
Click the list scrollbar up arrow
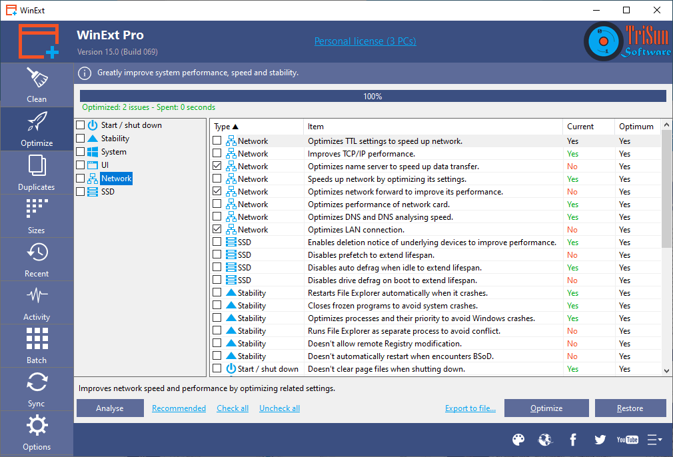point(666,125)
